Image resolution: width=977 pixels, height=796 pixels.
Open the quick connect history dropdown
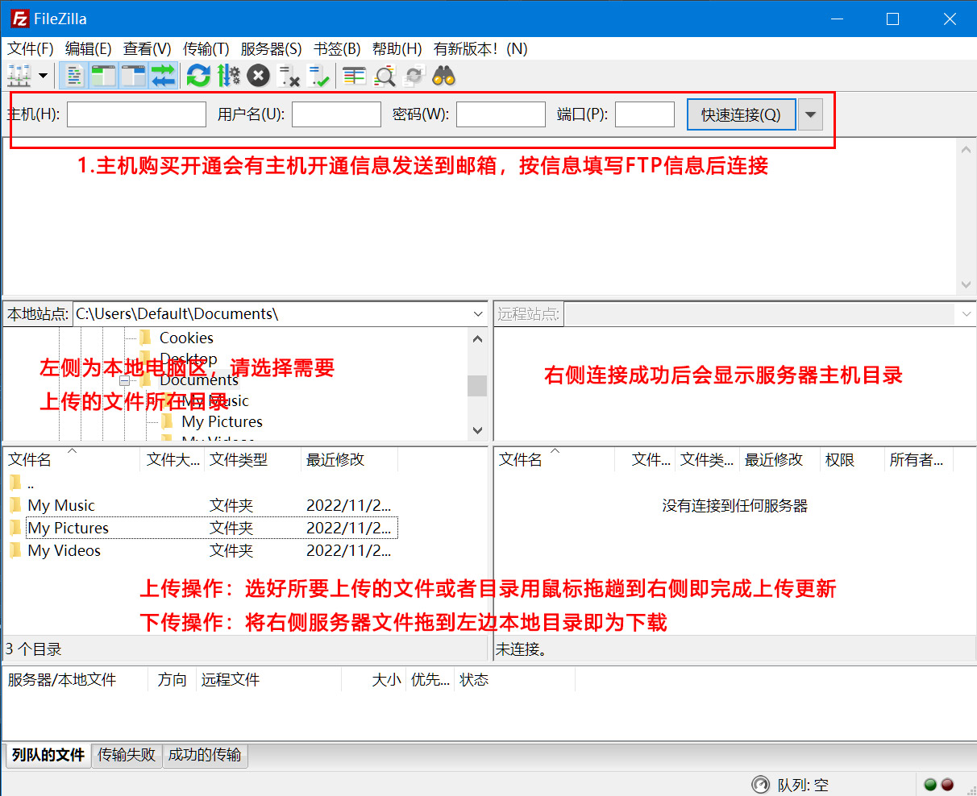[x=811, y=114]
